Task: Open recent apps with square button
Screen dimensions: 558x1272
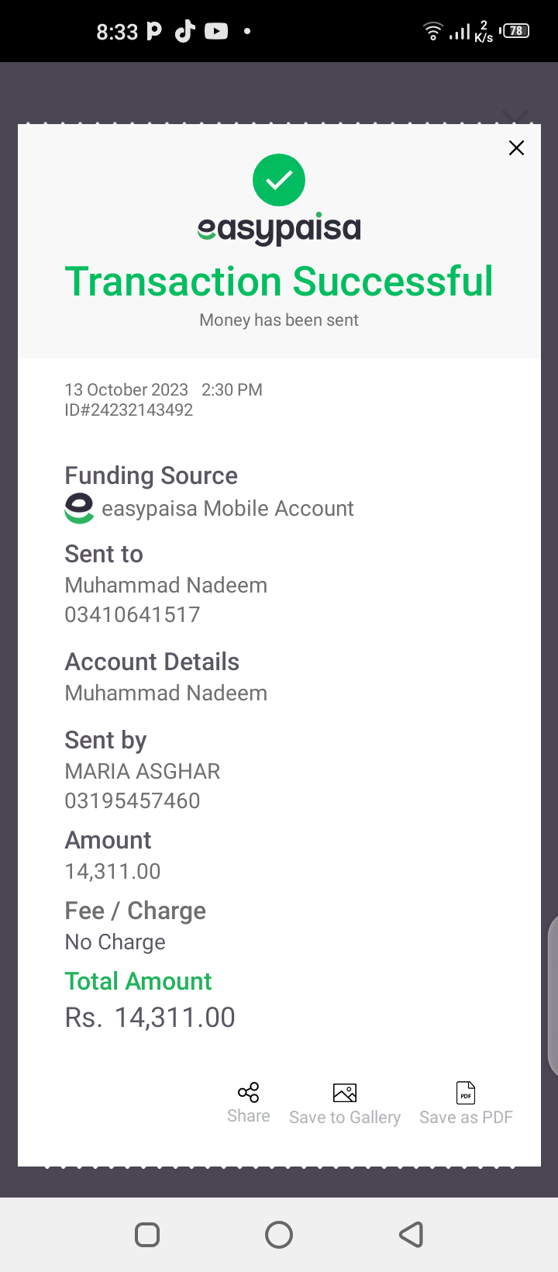Action: click(147, 1235)
